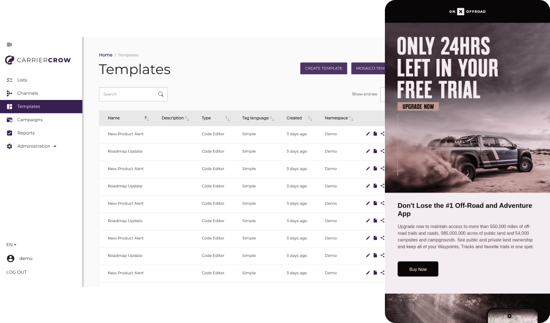Click the demo user avatar icon

click(x=11, y=258)
